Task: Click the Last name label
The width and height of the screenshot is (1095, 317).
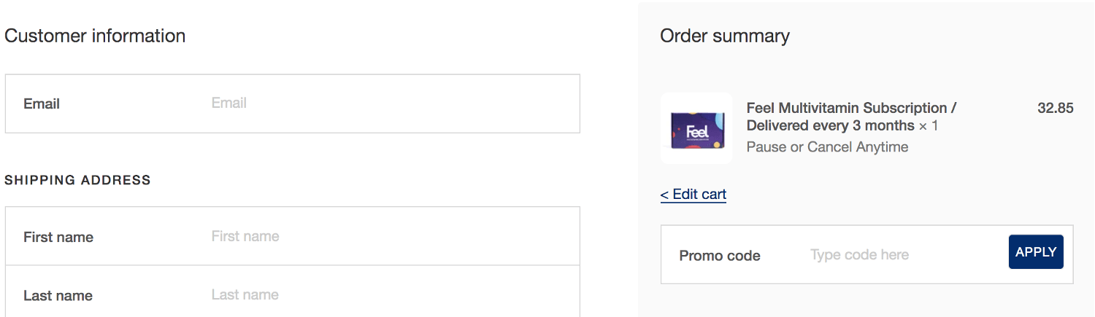Action: tap(58, 296)
